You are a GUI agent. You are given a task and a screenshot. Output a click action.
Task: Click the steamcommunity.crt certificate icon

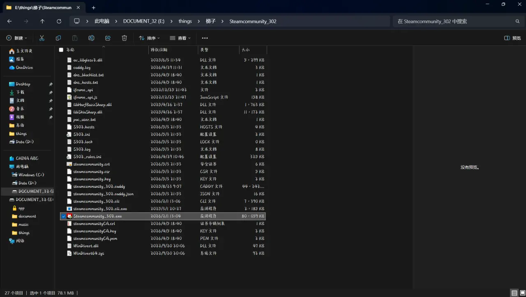[x=69, y=164]
